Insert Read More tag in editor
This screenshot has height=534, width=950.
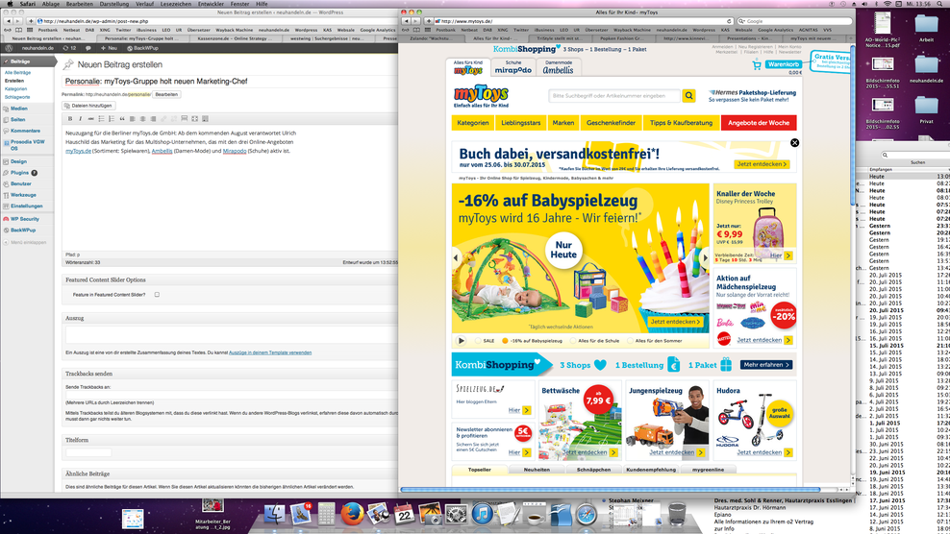click(185, 119)
